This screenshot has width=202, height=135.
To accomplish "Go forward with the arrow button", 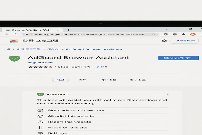I will click(x=7, y=34).
